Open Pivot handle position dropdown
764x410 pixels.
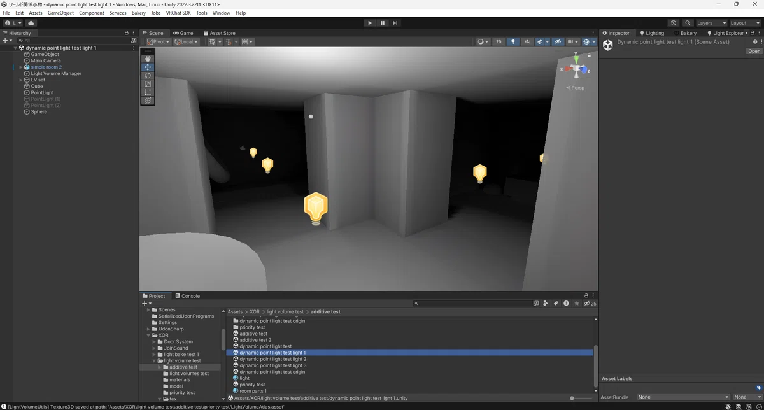[x=159, y=41]
